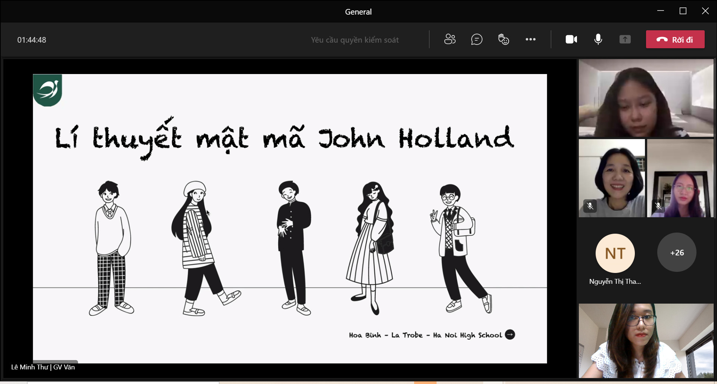
Task: Click muted mic icon on smiling woman's video
Action: 590,206
